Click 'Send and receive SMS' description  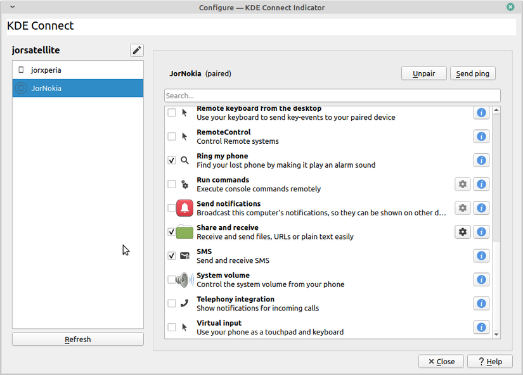[233, 261]
